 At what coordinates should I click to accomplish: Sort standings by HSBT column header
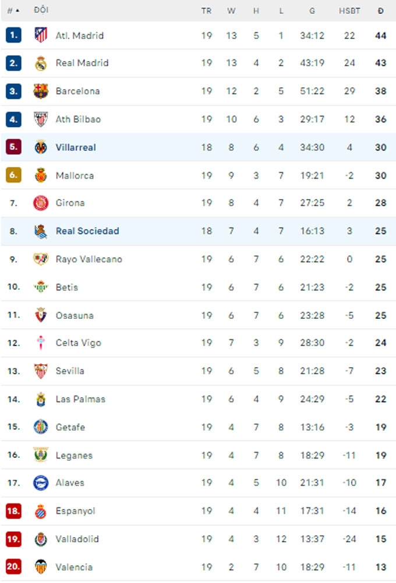[349, 10]
